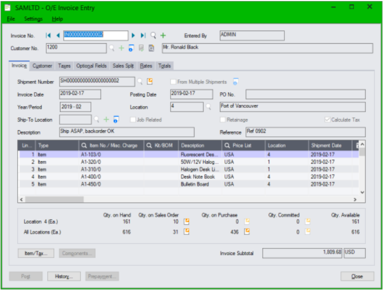Click the Prepayment... button
Screen dimensions: 383x290
click(x=102, y=276)
